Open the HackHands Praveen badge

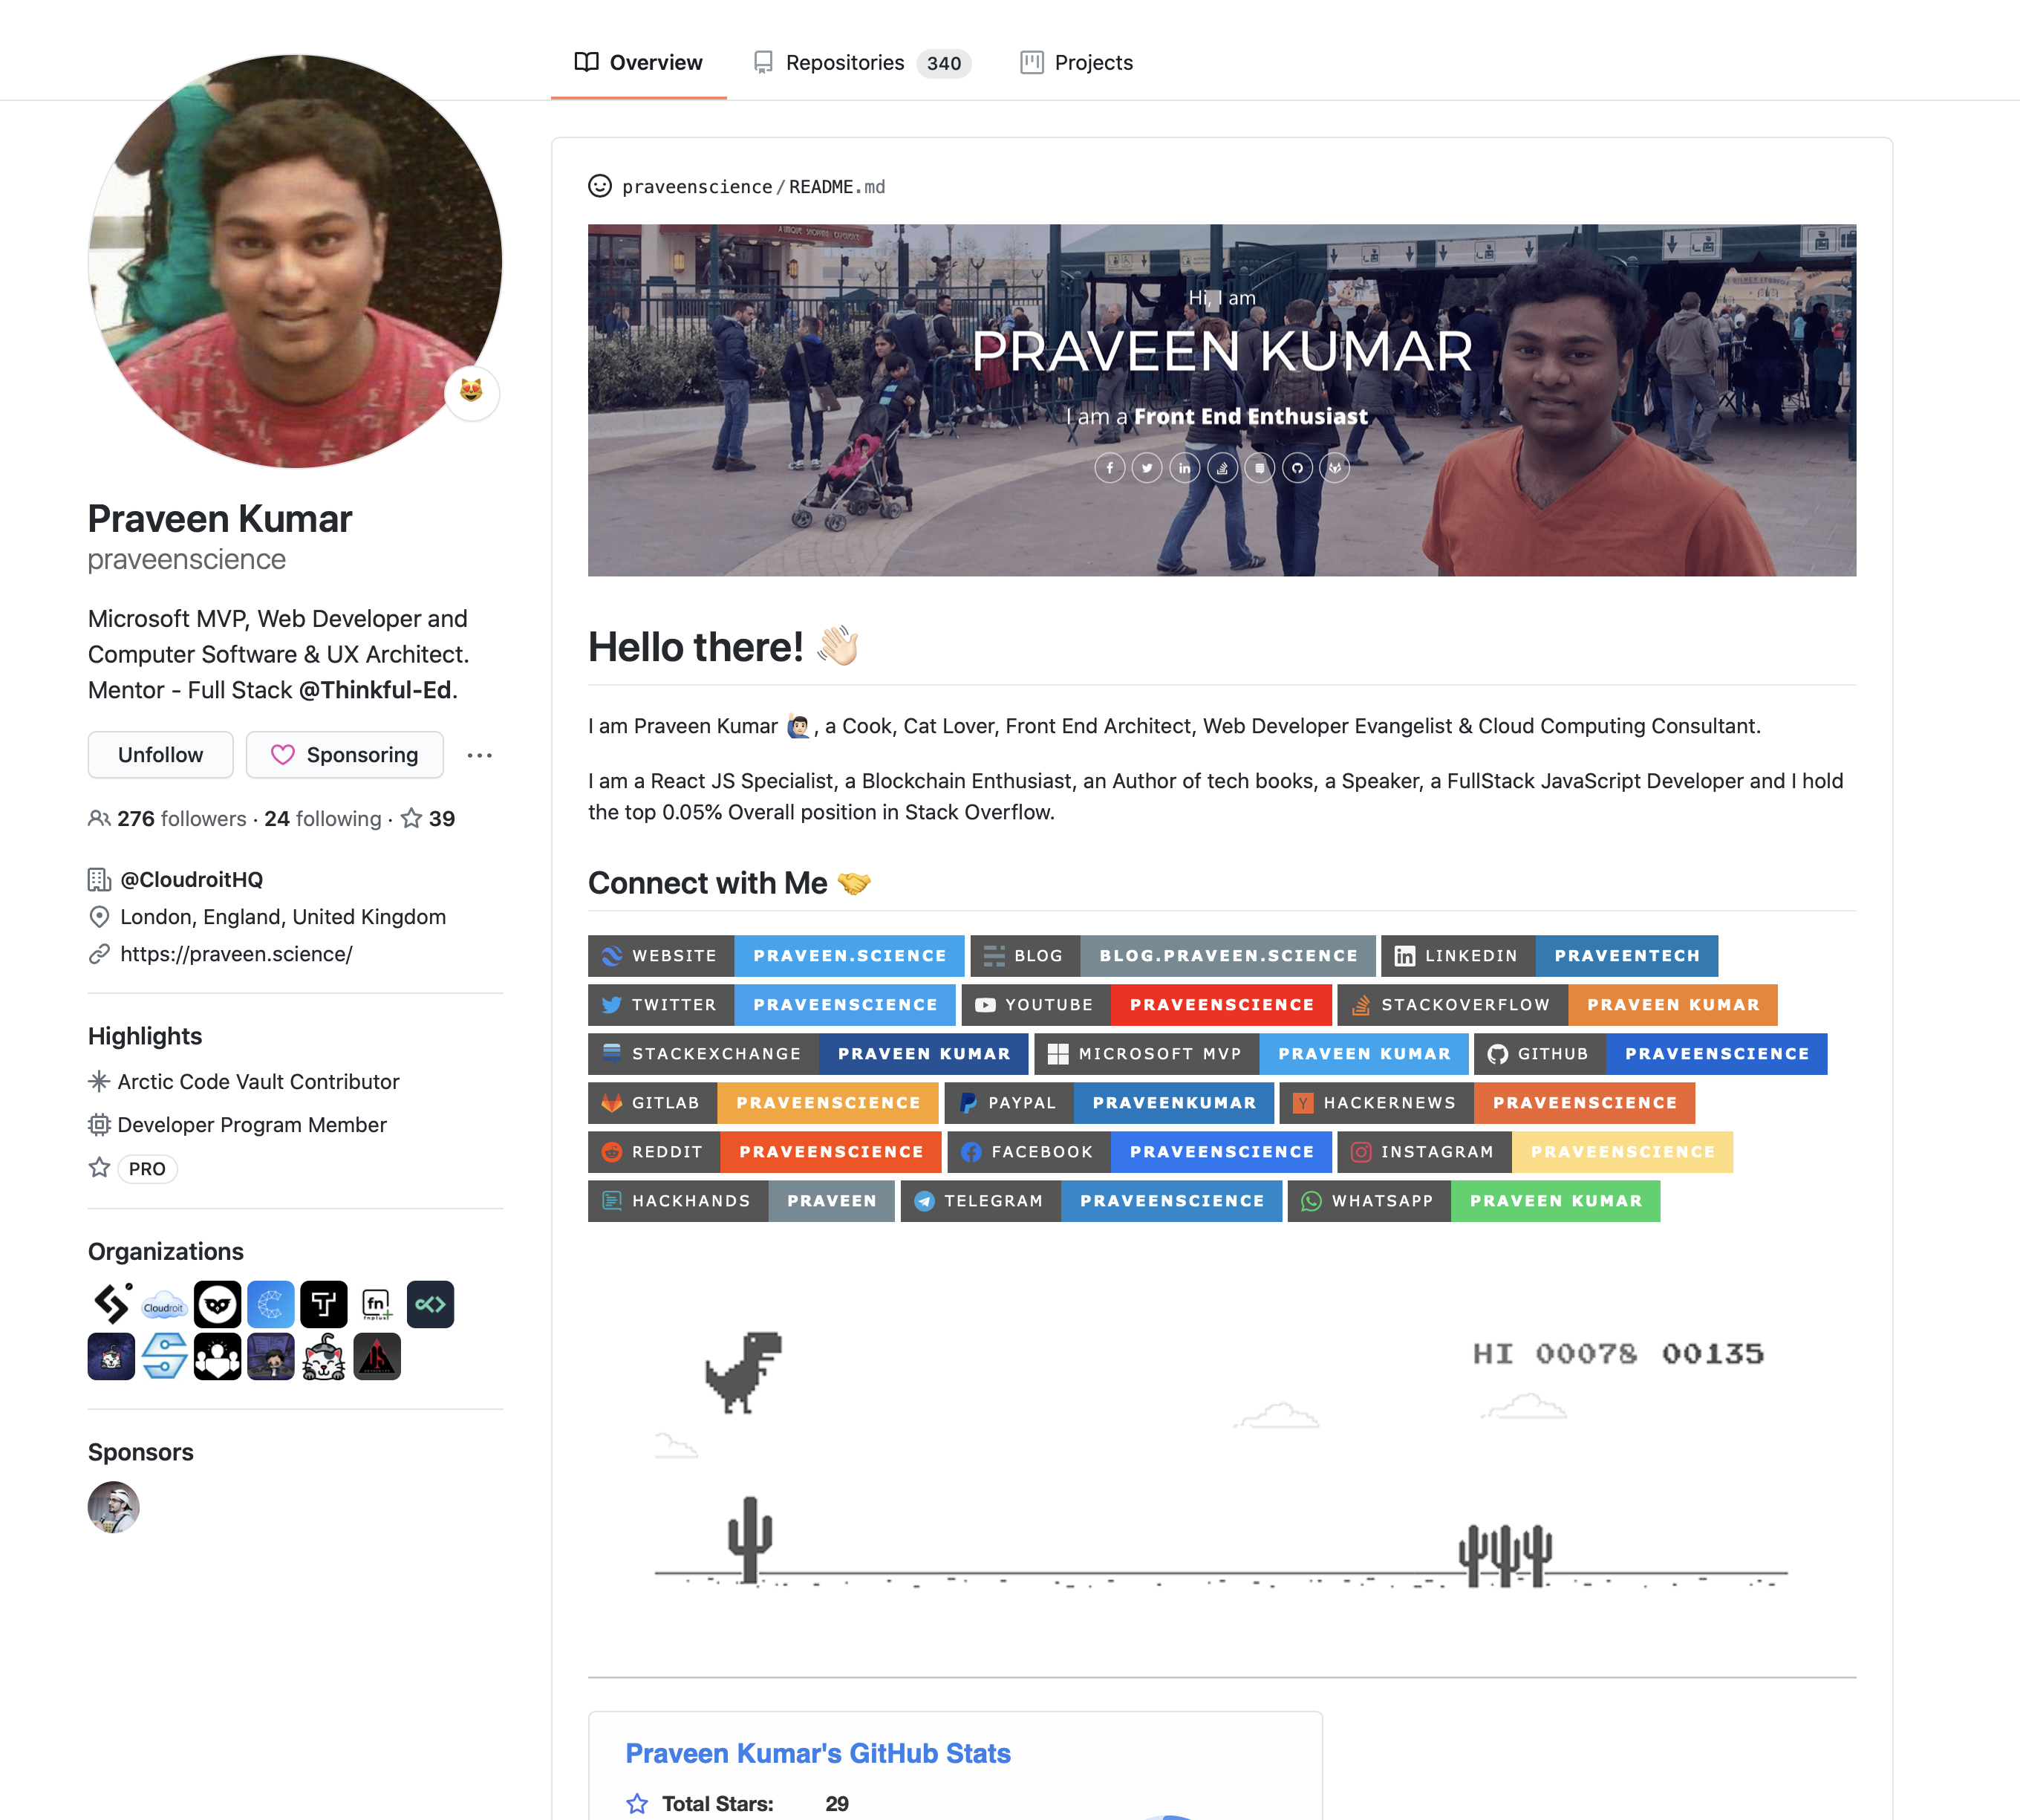pyautogui.click(x=740, y=1201)
